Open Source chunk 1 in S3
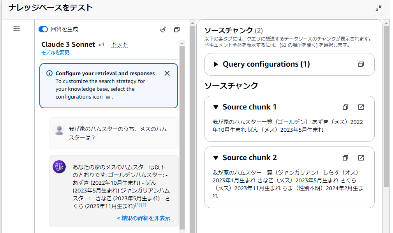 [361, 107]
